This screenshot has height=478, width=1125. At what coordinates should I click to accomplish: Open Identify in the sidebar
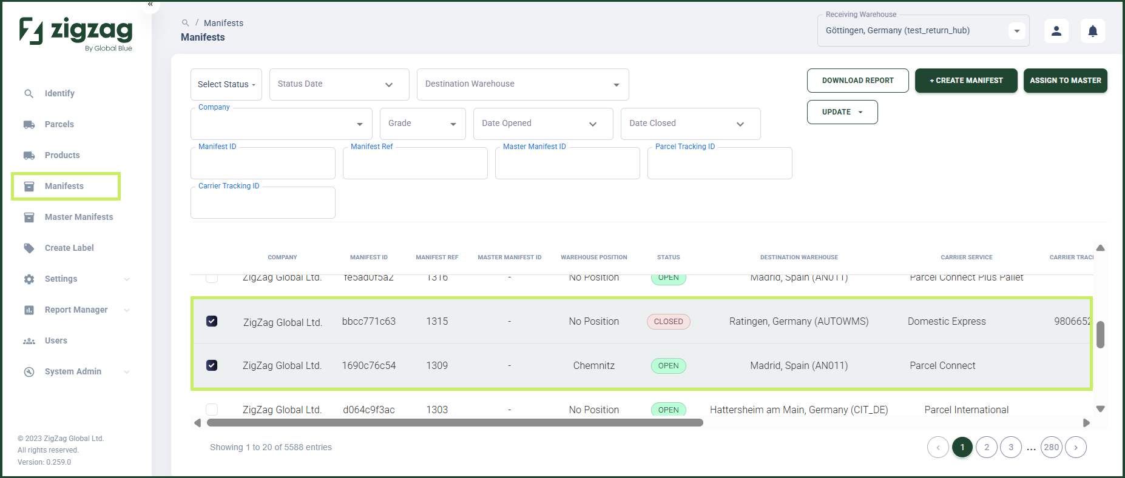point(59,93)
